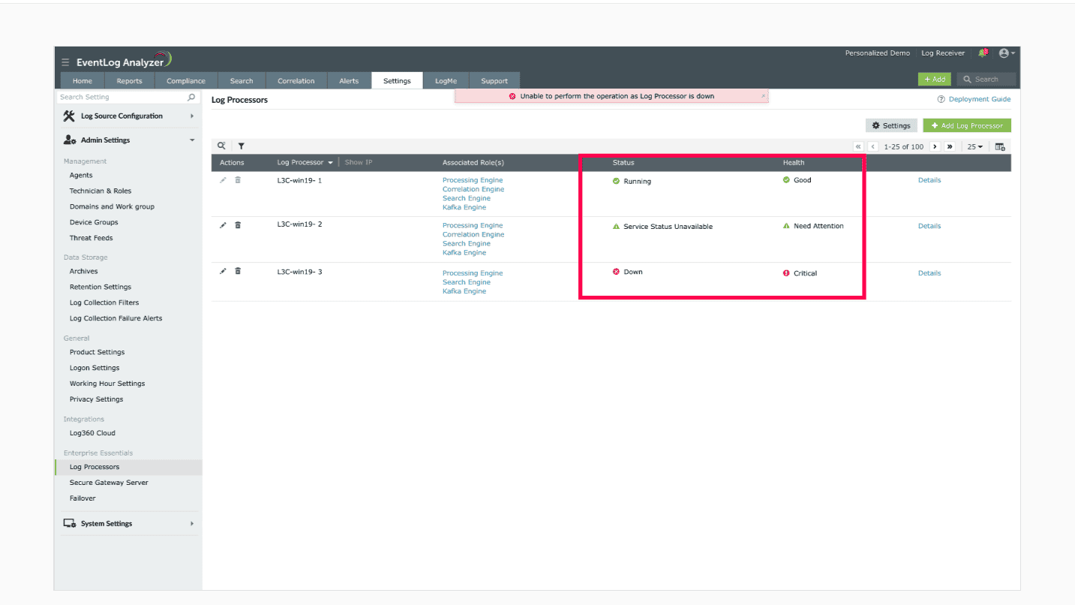Delete the L3C-win19- 3 log processor
This screenshot has width=1075, height=605.
[238, 271]
